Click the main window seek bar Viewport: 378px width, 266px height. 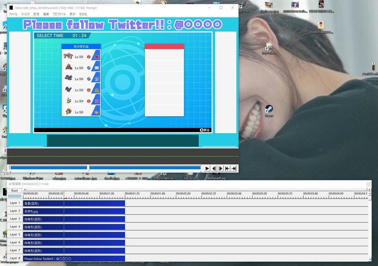coord(106,168)
